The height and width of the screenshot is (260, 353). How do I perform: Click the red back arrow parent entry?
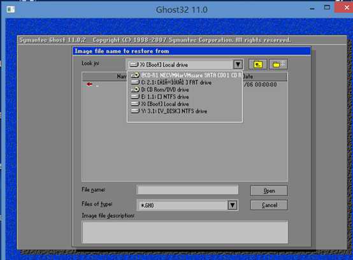[x=89, y=84]
